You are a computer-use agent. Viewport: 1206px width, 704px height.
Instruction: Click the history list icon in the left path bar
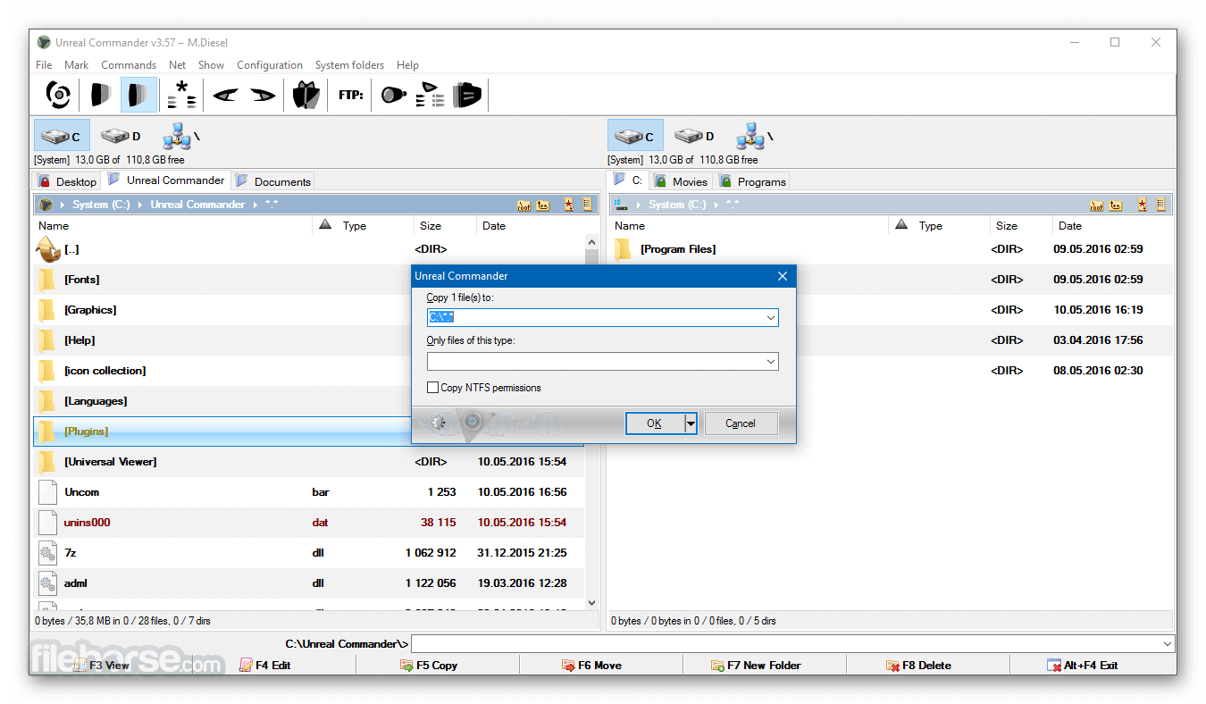[587, 205]
